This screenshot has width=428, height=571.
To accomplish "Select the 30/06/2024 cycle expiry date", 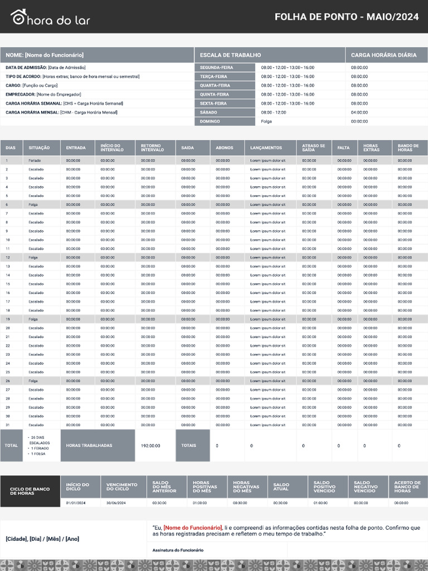I will coord(116,503).
